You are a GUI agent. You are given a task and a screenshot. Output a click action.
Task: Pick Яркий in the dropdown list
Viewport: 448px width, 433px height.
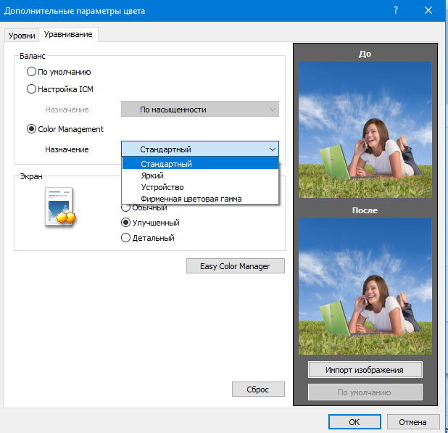tap(200, 176)
